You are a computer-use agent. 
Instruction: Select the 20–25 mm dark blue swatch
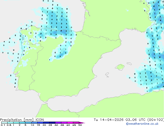click(x=46, y=123)
